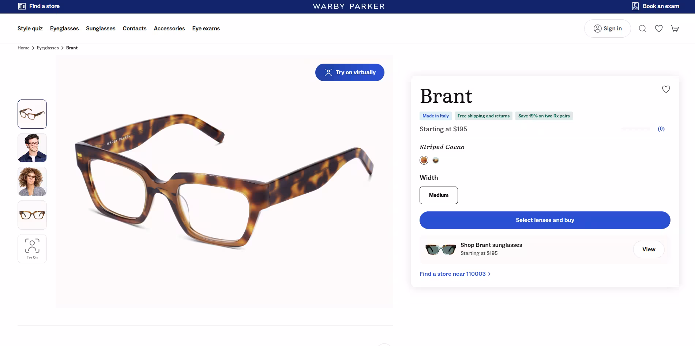Screen dimensions: 695x346
Task: Select the Striped Cacao color swatch
Action: tap(424, 160)
